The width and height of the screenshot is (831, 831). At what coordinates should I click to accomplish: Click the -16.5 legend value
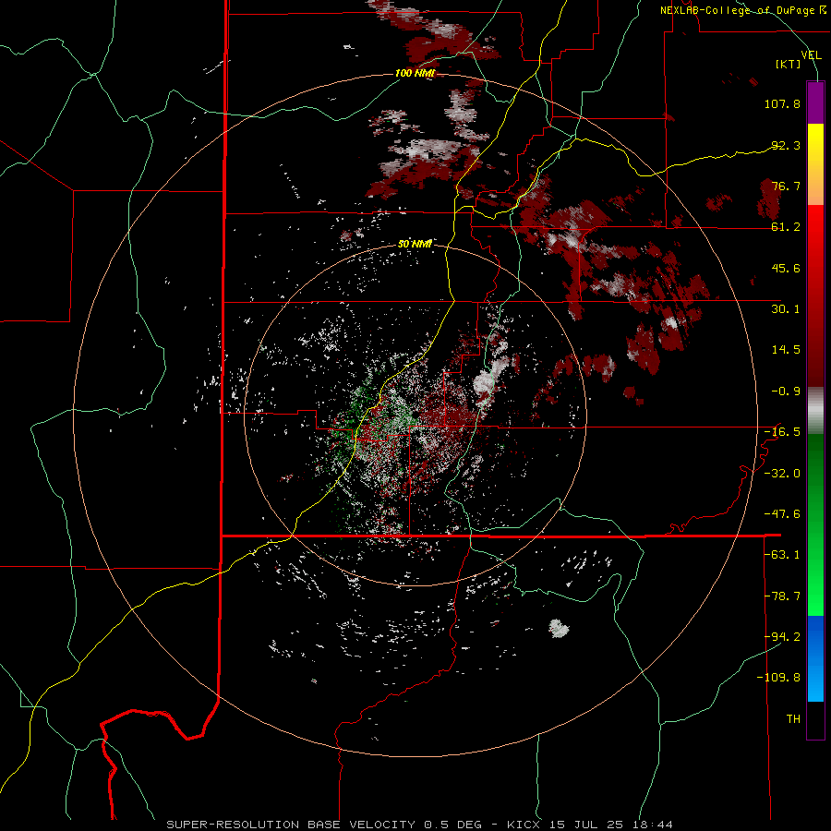(x=782, y=432)
